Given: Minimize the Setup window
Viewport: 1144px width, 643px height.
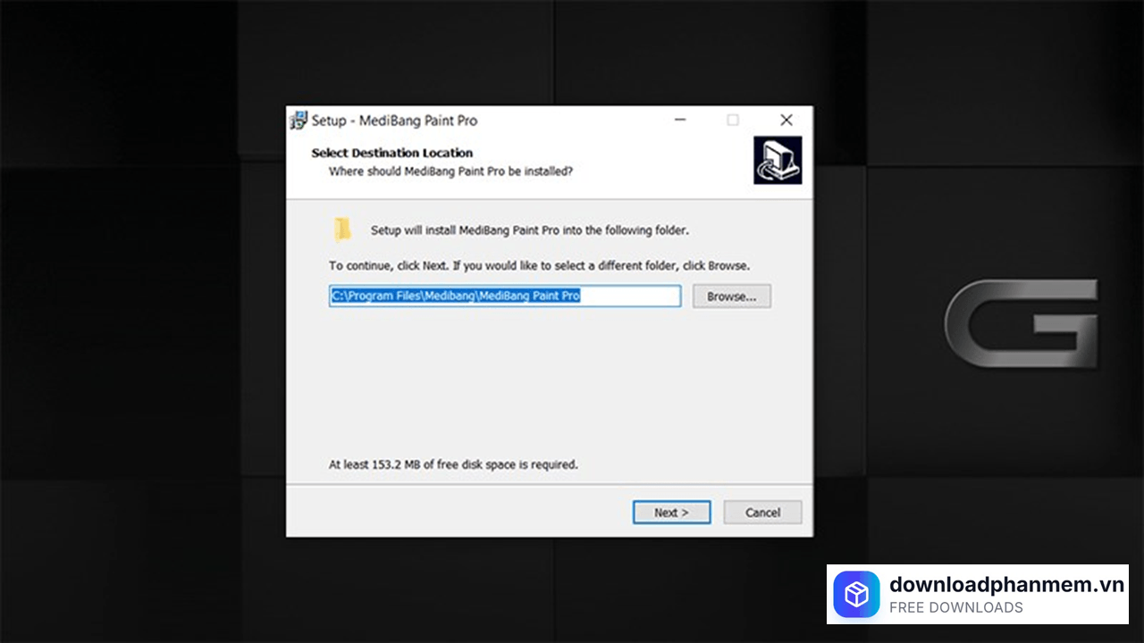Looking at the screenshot, I should 679,121.
